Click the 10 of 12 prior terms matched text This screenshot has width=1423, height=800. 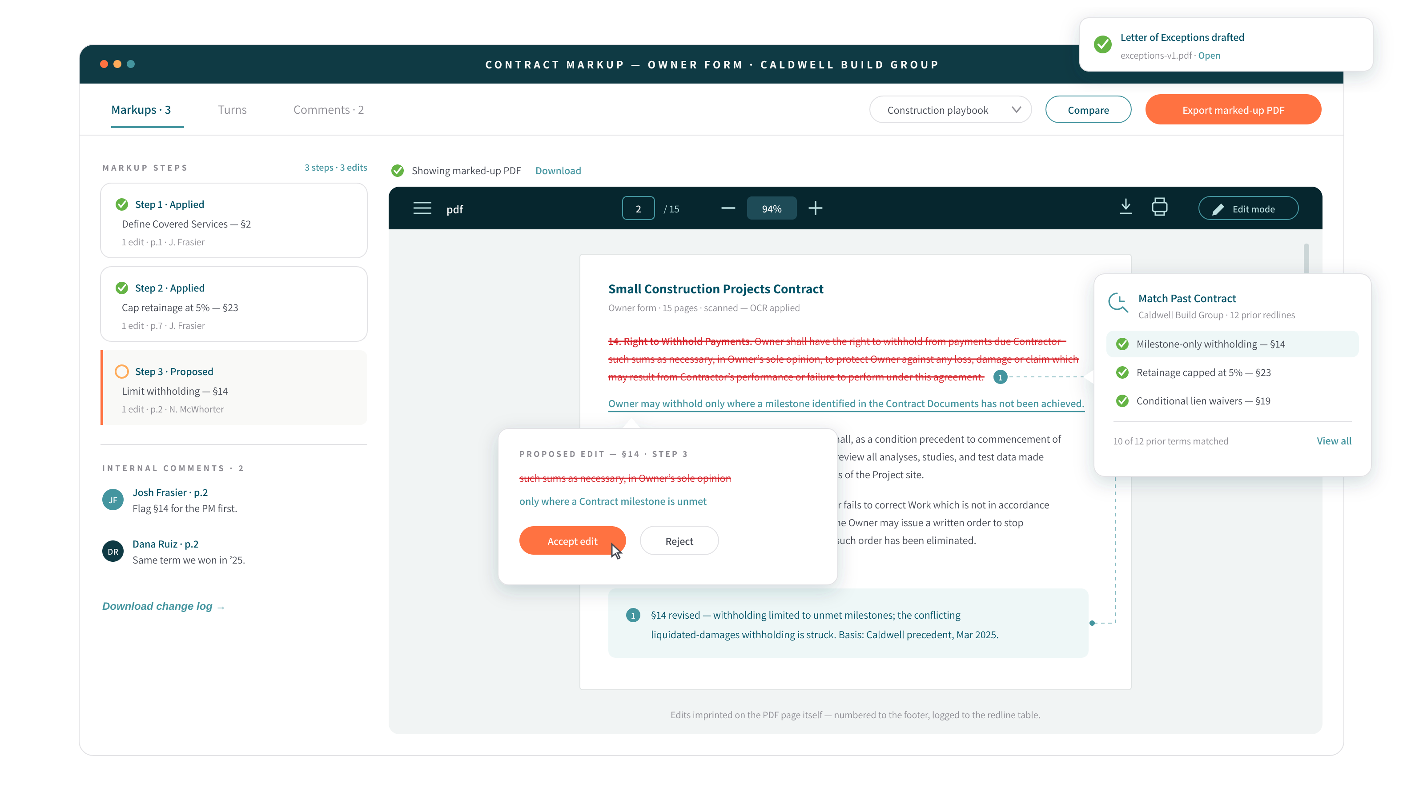point(1170,441)
